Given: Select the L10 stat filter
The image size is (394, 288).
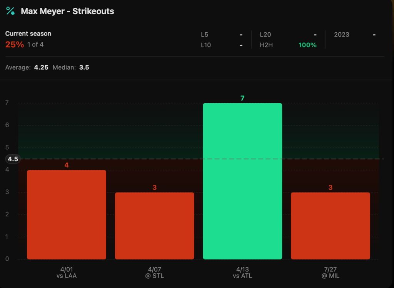Looking at the screenshot, I should coord(206,45).
